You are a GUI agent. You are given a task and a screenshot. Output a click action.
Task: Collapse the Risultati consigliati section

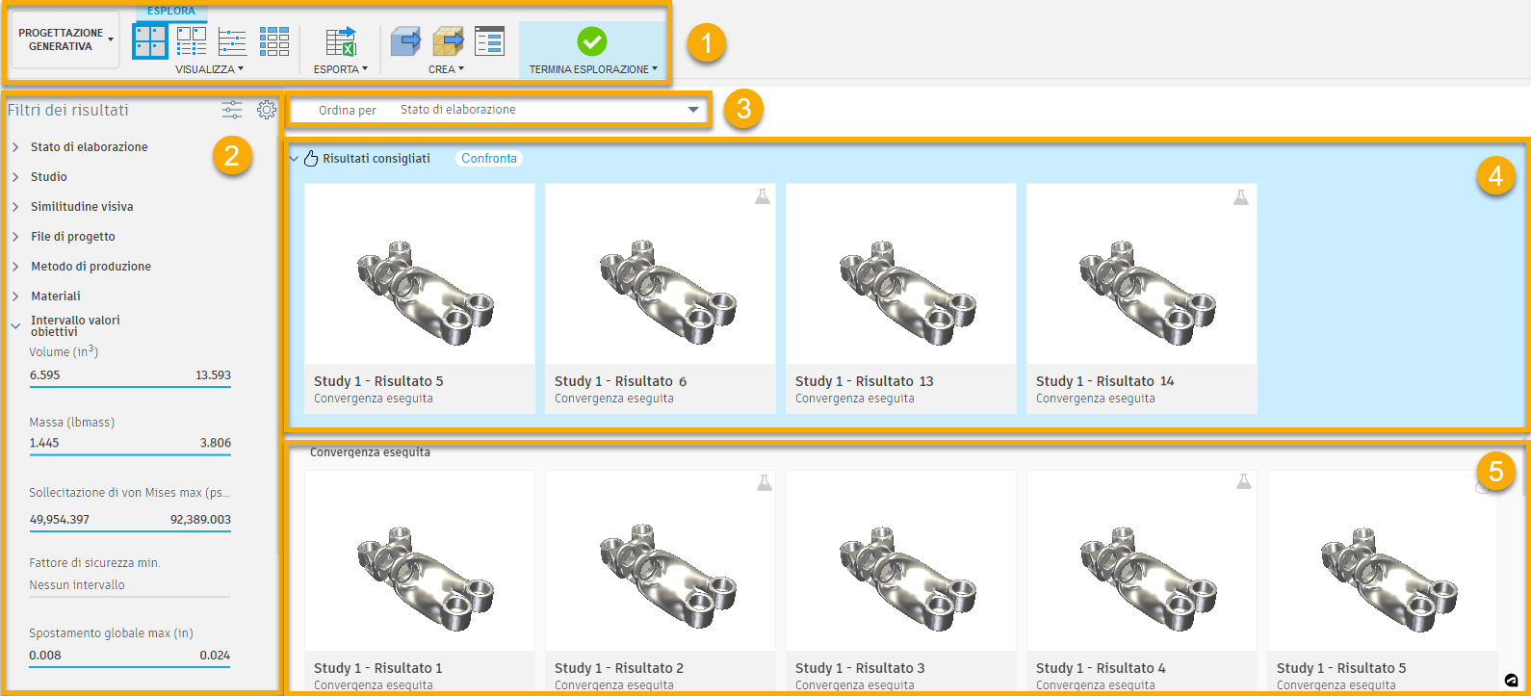[295, 159]
